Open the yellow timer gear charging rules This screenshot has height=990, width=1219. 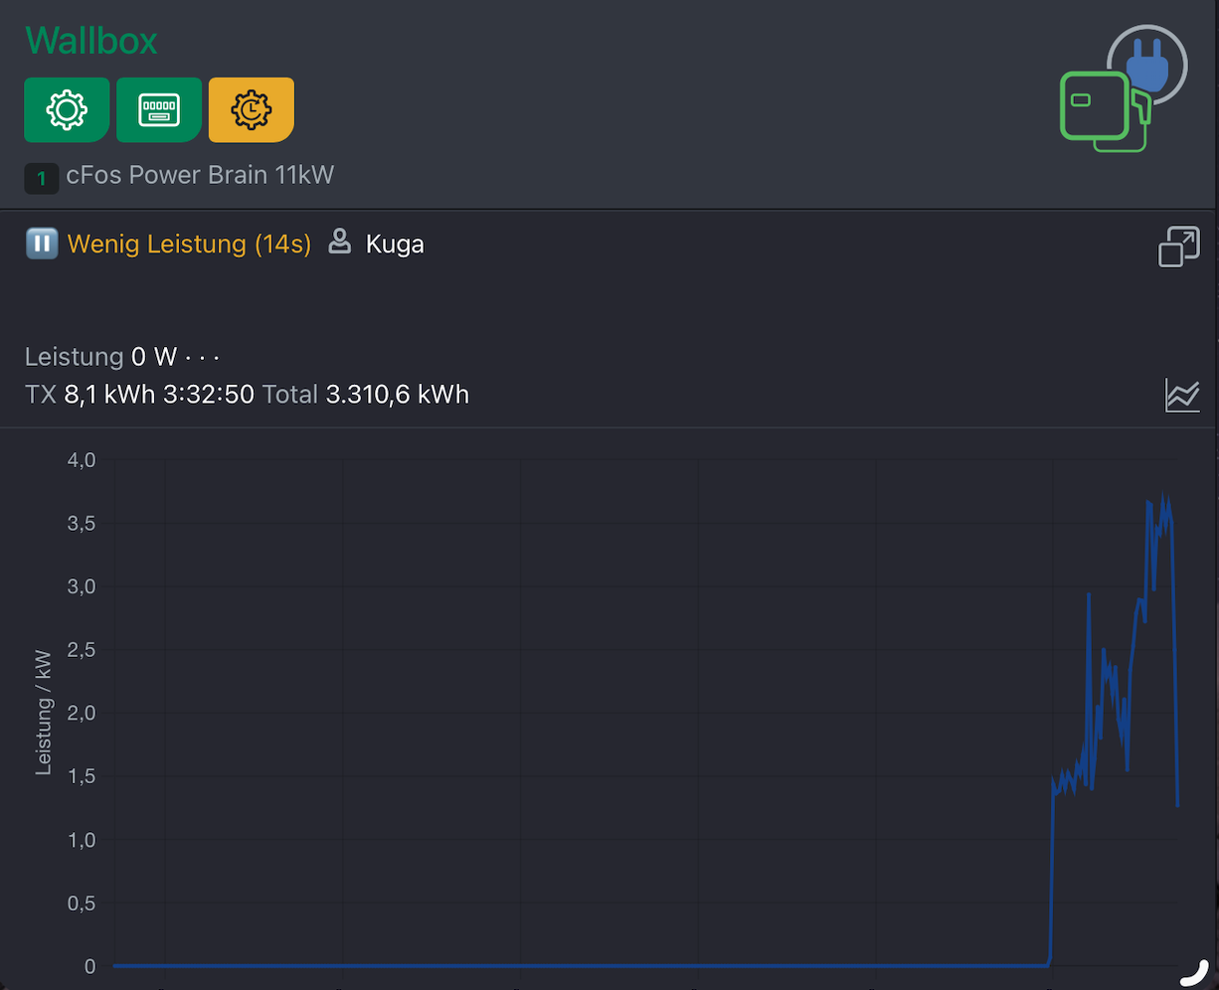[252, 109]
